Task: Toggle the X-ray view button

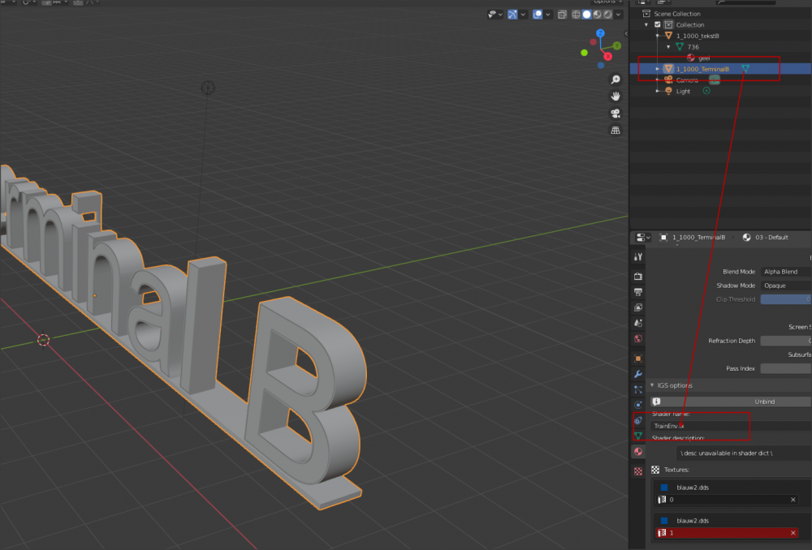Action: [563, 14]
